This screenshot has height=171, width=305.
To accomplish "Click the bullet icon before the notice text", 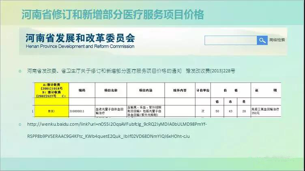I will point(20,71).
